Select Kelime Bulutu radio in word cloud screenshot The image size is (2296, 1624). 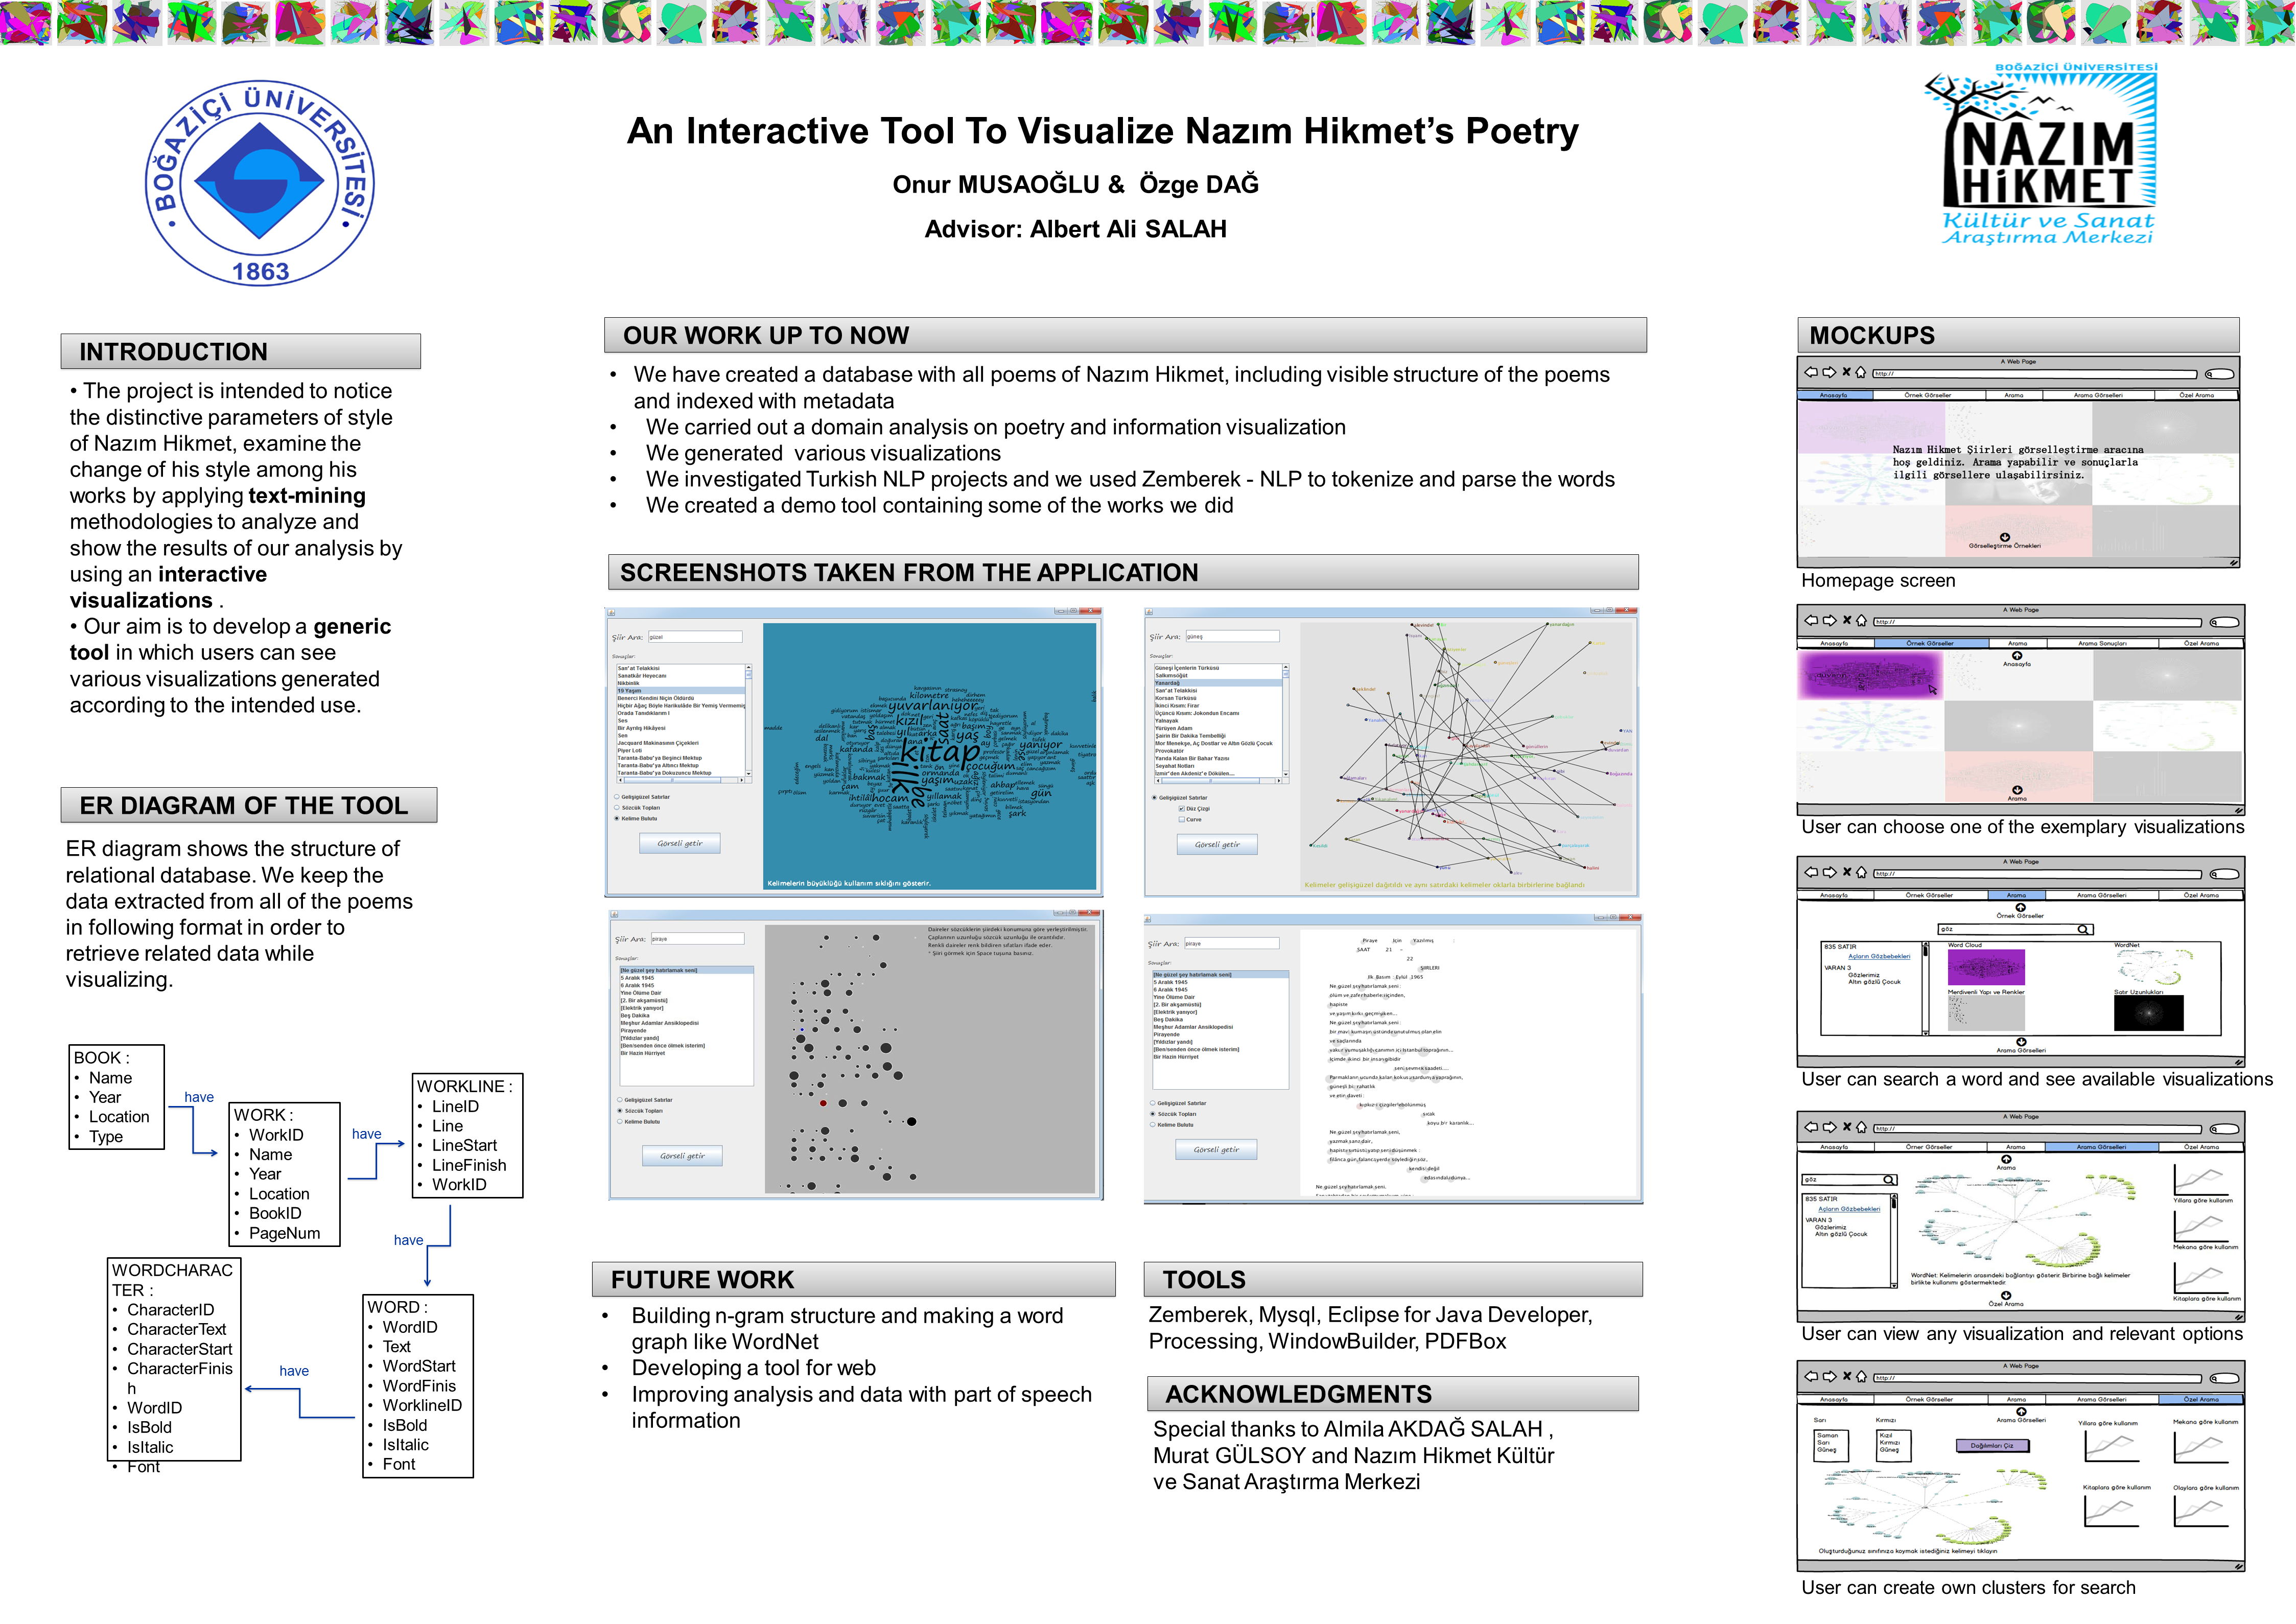(617, 819)
